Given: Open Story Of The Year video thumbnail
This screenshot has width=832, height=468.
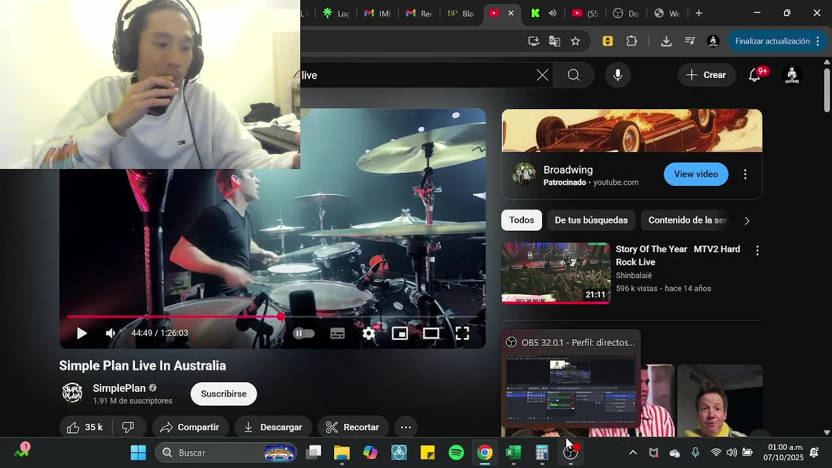Looking at the screenshot, I should coord(556,273).
